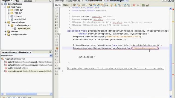The image size is (175, 98).
Task: Click the error glyph on line 37
Action: pyautogui.click(x=57, y=48)
